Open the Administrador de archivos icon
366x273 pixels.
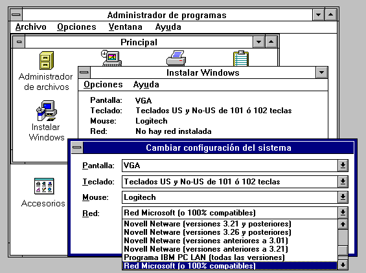[47, 60]
